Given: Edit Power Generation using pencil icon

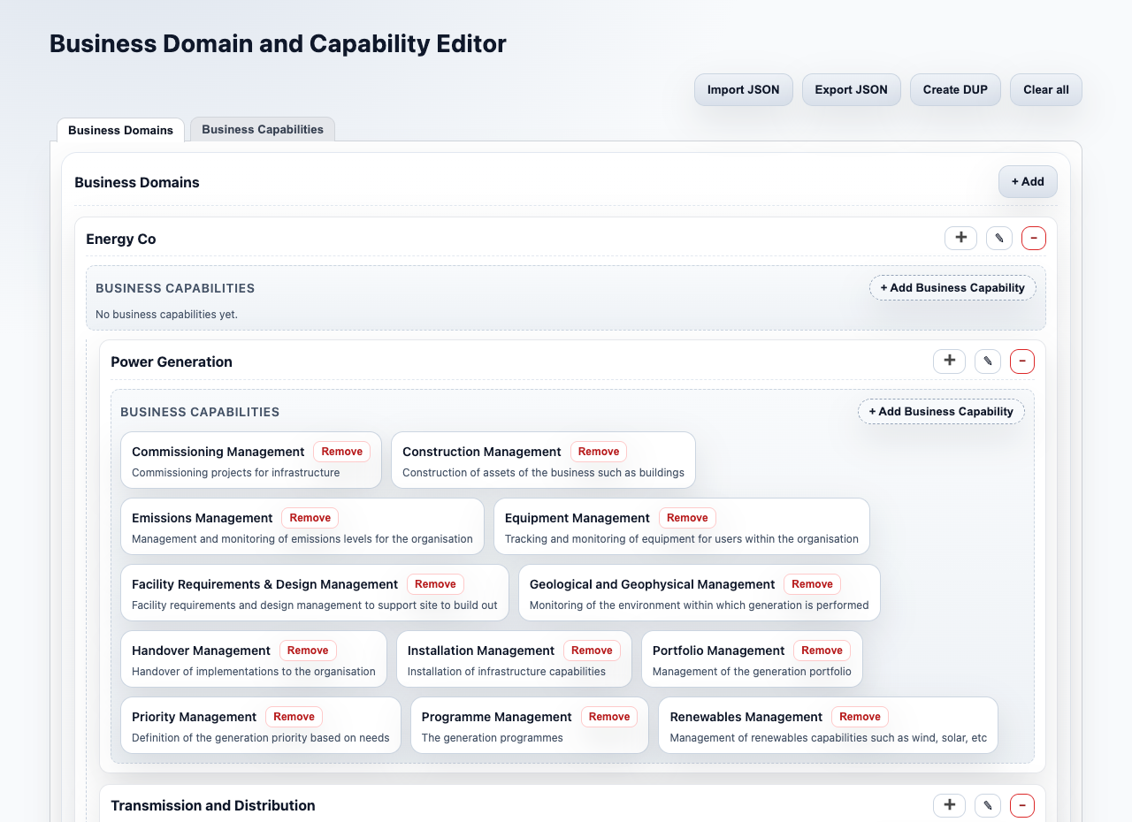Looking at the screenshot, I should 988,362.
